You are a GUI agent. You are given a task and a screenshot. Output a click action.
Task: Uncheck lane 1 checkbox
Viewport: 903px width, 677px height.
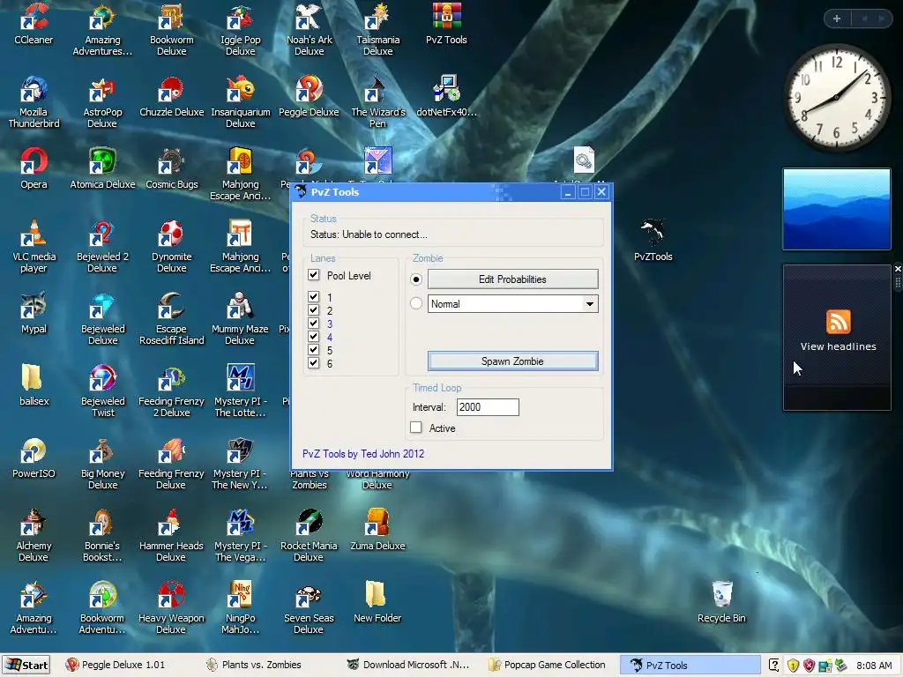point(313,297)
